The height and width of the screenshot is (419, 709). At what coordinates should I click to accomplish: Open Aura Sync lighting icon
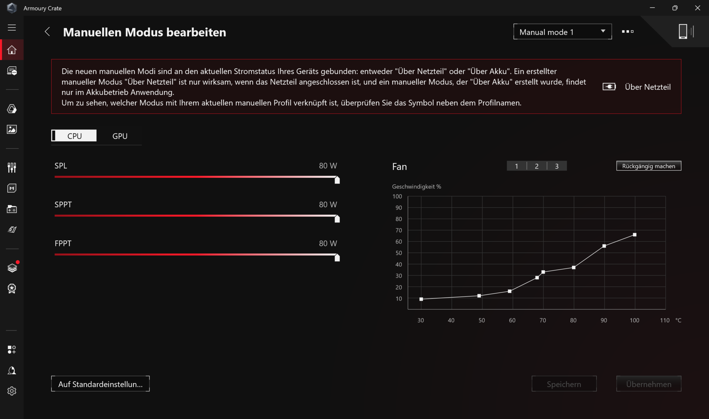click(x=12, y=109)
